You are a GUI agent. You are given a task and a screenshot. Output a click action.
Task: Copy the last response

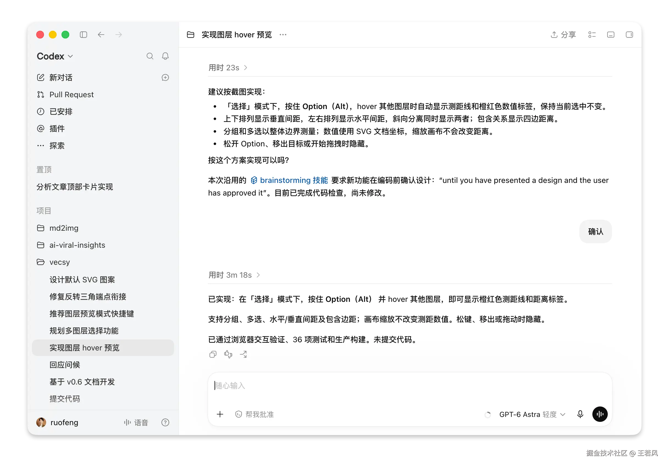pyautogui.click(x=213, y=354)
